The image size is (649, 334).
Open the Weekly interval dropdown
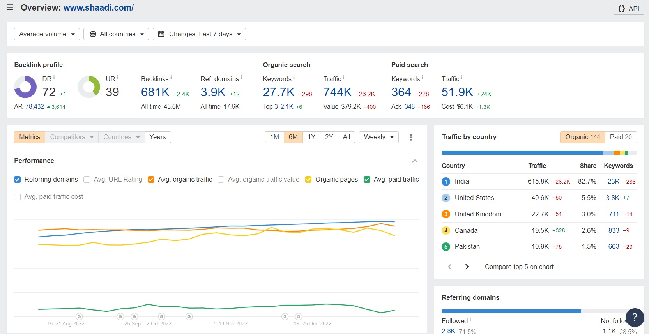pyautogui.click(x=378, y=137)
